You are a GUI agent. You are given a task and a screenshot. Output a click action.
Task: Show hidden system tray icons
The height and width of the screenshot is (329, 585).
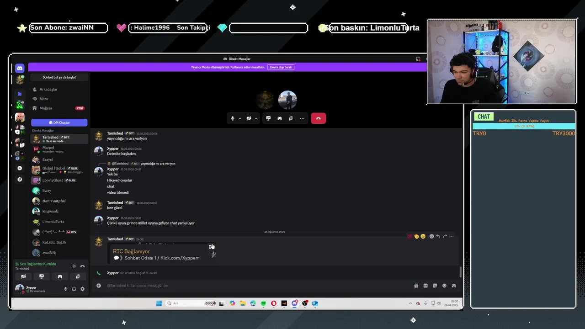(x=410, y=303)
